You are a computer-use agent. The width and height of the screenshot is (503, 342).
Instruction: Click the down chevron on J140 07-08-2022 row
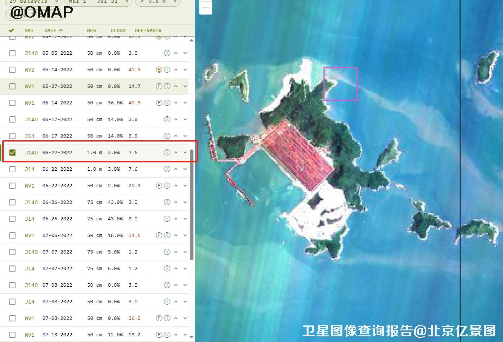185,285
